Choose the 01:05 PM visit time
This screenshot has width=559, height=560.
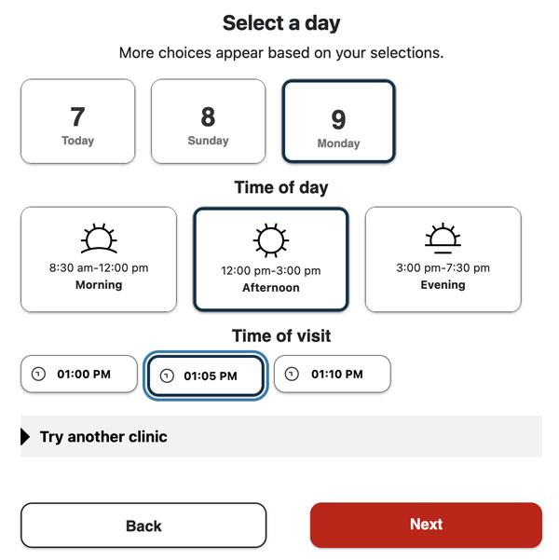tap(206, 376)
